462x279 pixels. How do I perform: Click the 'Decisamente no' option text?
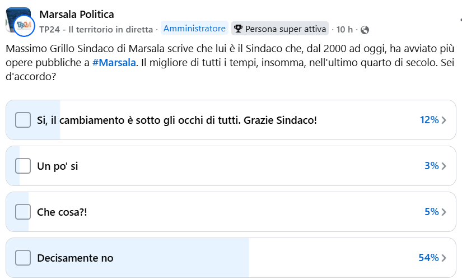click(75, 258)
